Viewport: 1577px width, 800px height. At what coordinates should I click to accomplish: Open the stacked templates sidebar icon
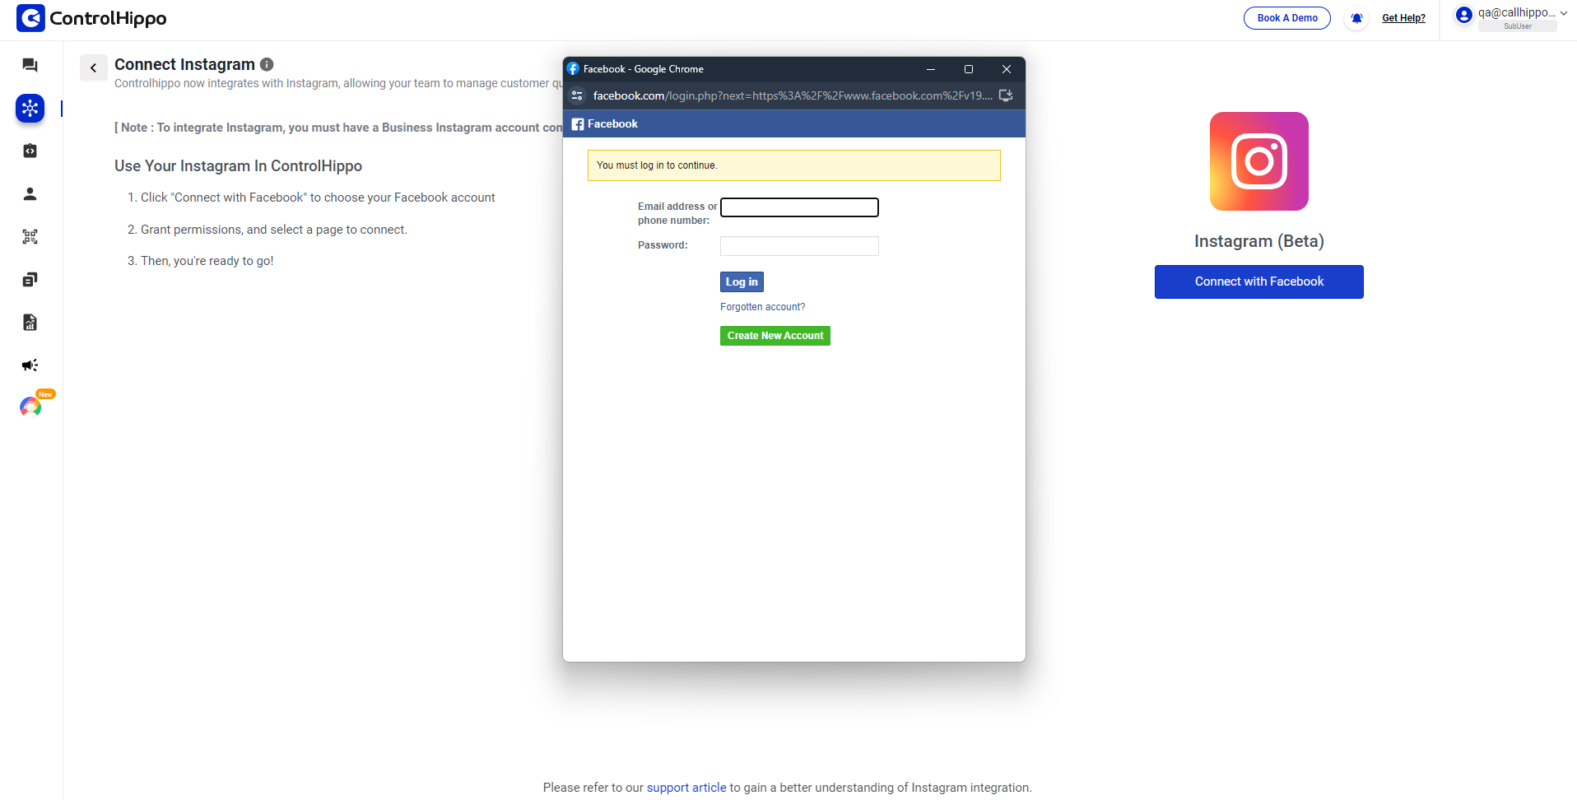[30, 279]
